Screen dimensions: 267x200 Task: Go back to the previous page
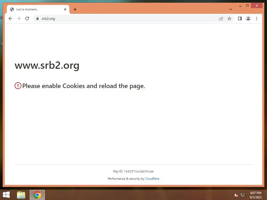10,18
